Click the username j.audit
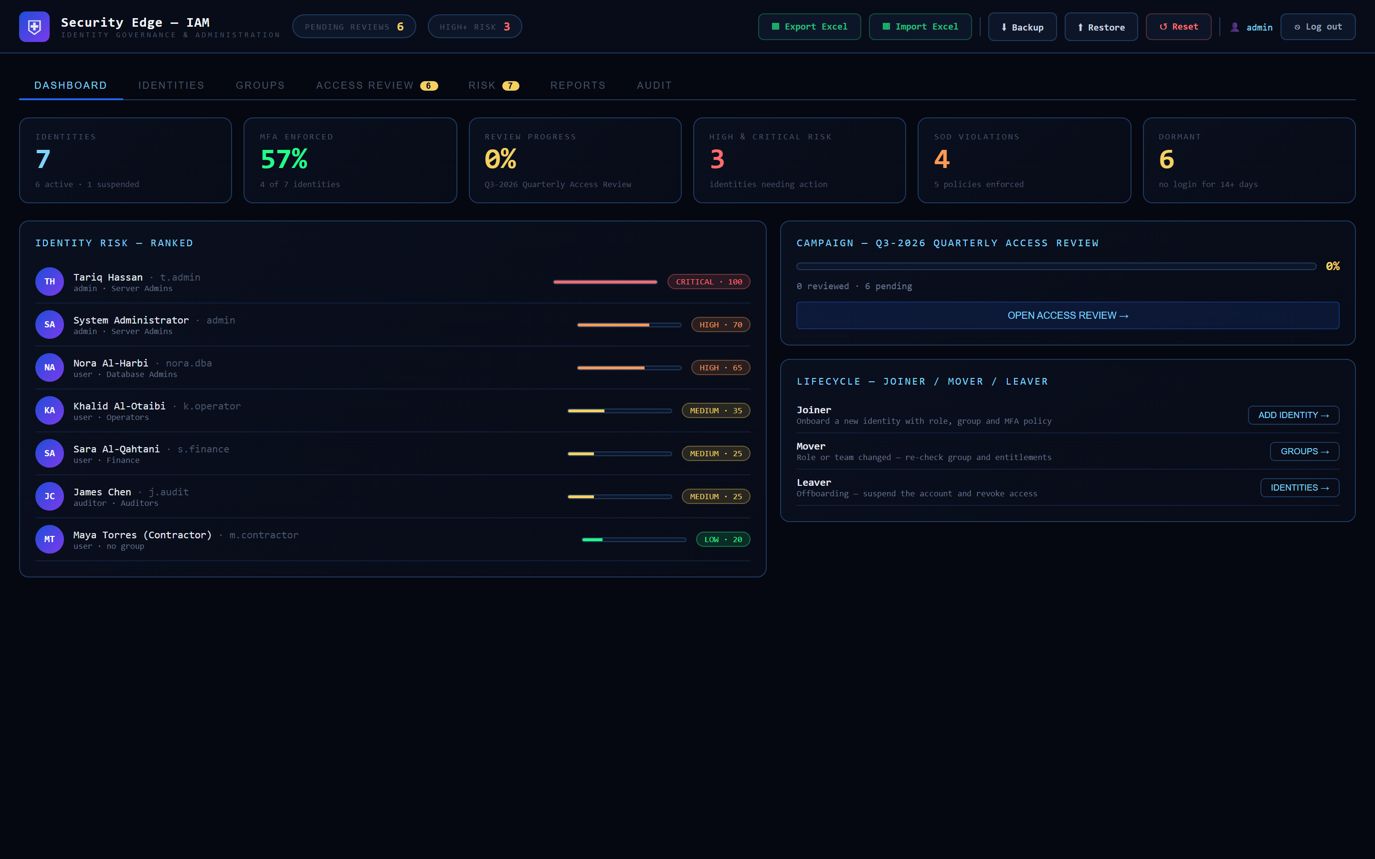1375x859 pixels. [169, 492]
